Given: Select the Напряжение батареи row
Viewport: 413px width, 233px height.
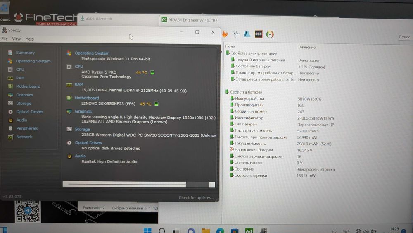Looking at the screenshot, I should (x=271, y=150).
